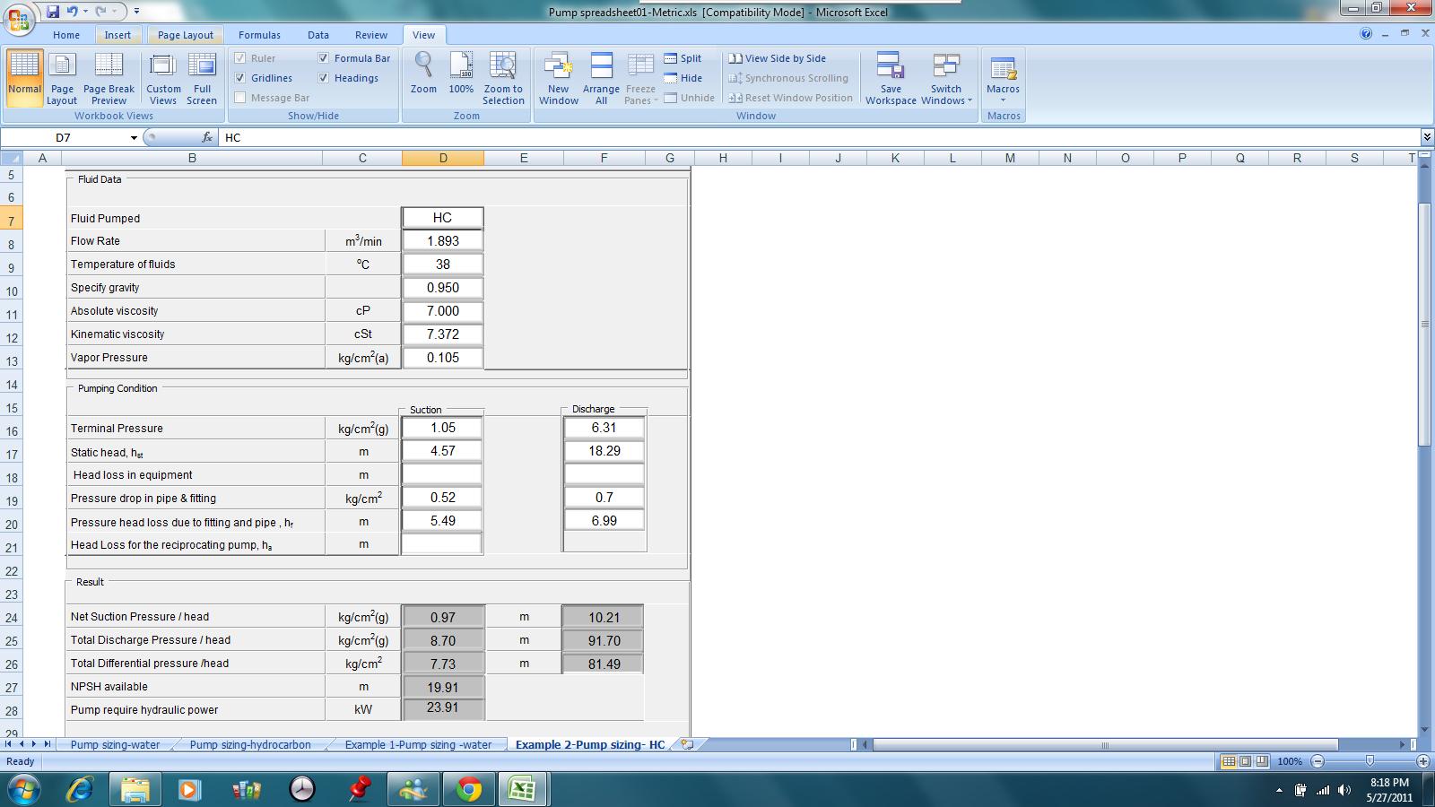
Task: Open Windows Explorer folder on taskbar
Action: click(x=135, y=789)
